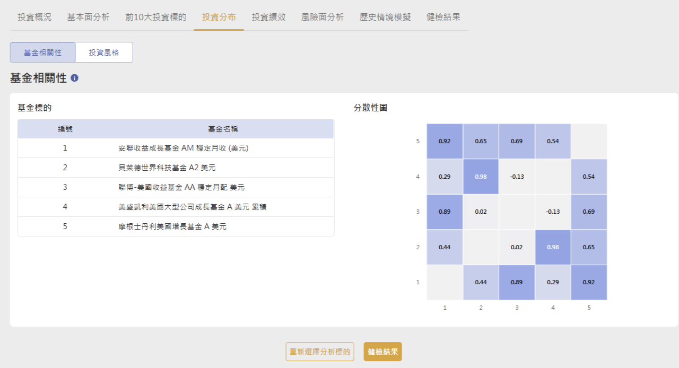This screenshot has height=368, width=679.
Task: Click the 0.69 cell in heatmap row 5
Action: tap(517, 142)
